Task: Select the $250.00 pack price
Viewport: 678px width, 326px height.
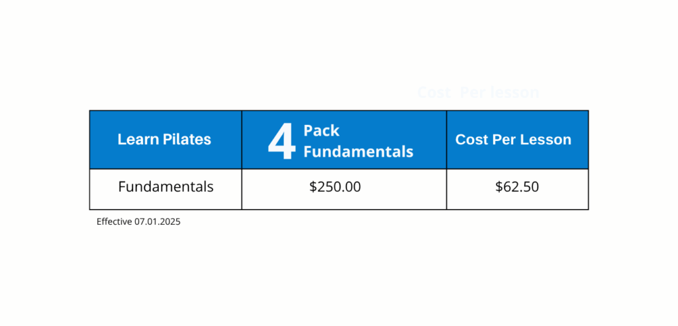Action: (x=335, y=186)
